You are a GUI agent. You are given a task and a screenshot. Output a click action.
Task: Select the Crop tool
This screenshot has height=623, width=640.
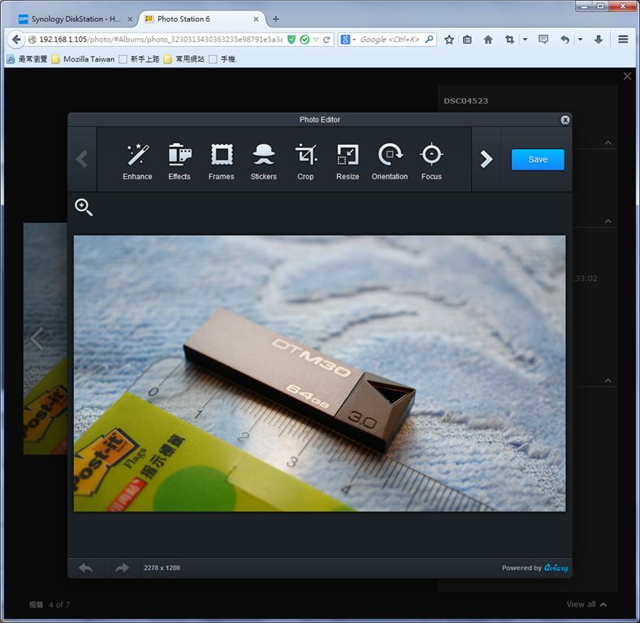point(305,161)
